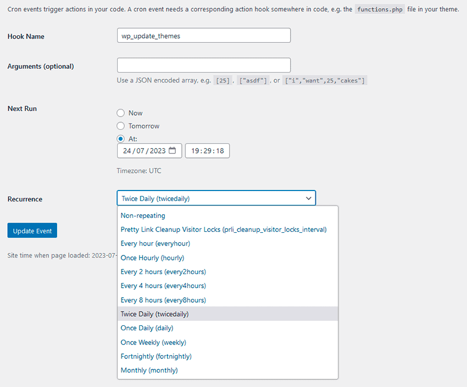The width and height of the screenshot is (467, 387).
Task: Click the Next Run label
Action: [22, 108]
